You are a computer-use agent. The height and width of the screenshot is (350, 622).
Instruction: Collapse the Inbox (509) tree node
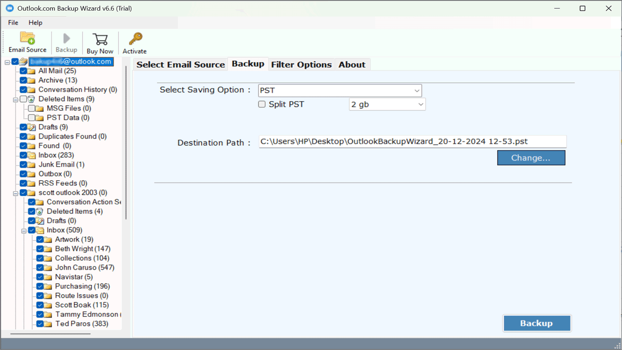coord(24,230)
